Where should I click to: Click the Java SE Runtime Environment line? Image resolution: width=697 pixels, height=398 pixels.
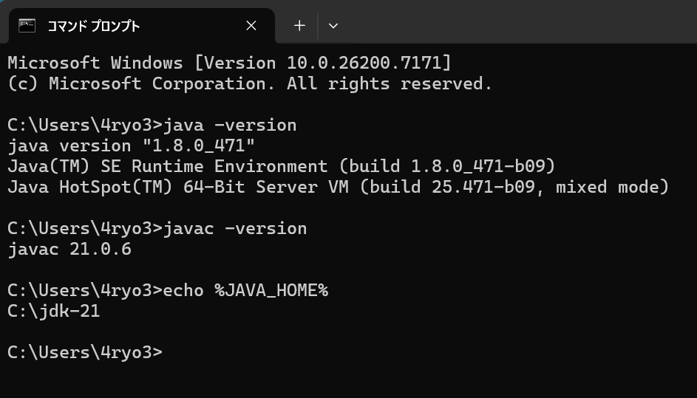click(x=281, y=166)
